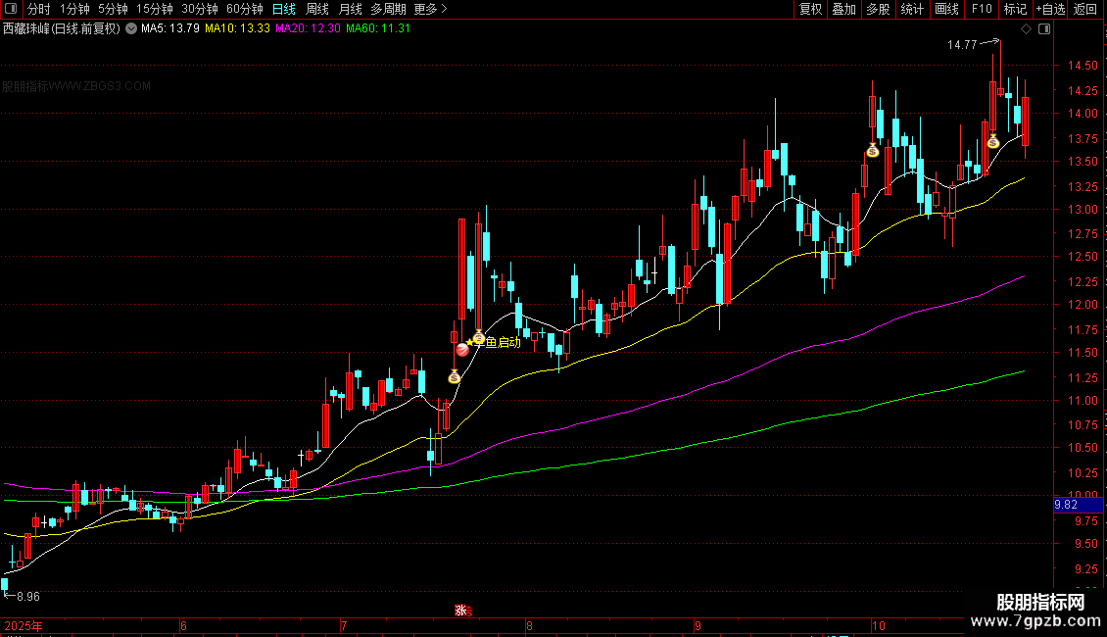The width and height of the screenshot is (1107, 637).
Task: Click the diamond icon atop chart
Action: [1027, 29]
